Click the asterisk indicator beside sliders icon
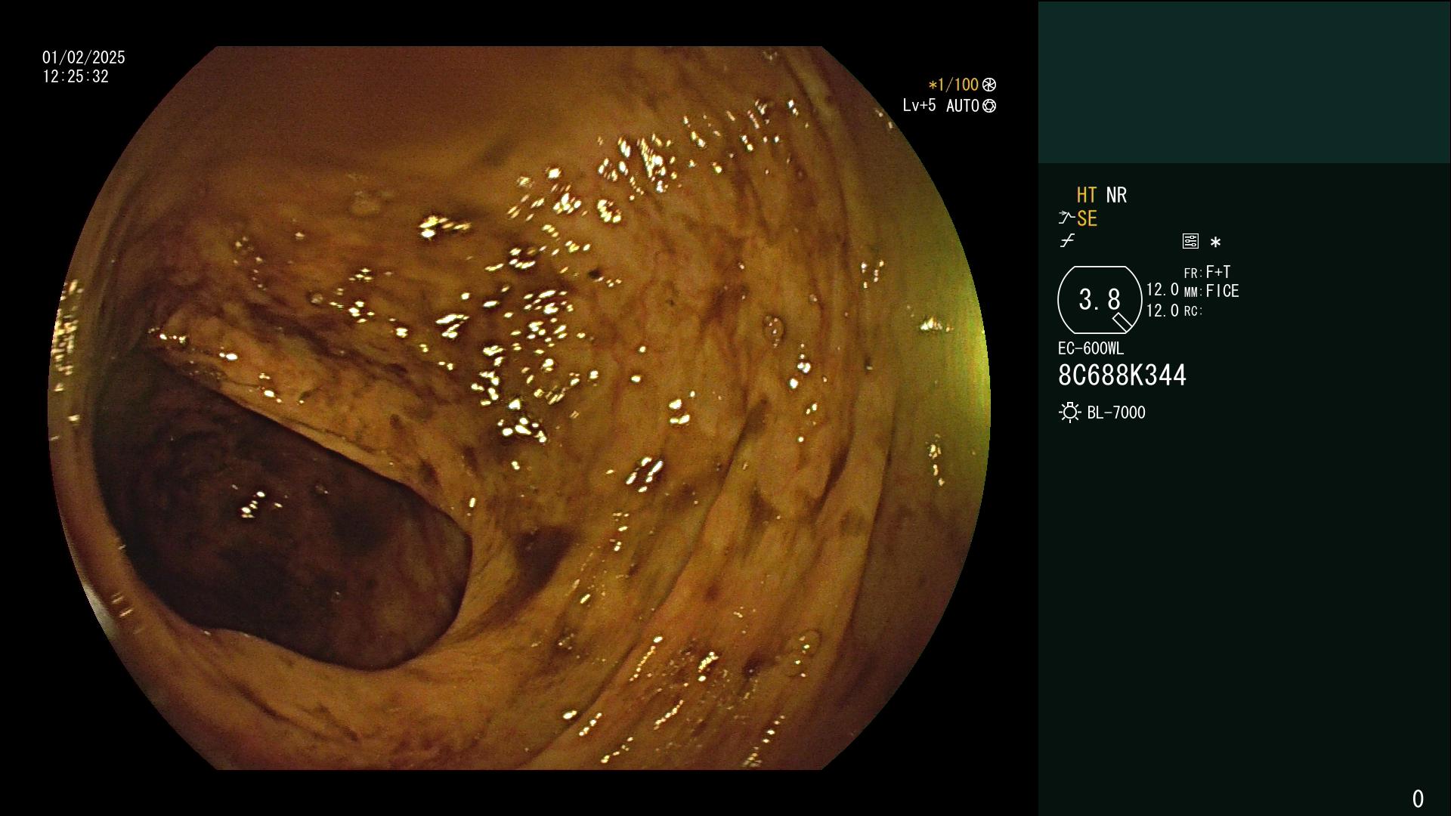 click(1215, 242)
